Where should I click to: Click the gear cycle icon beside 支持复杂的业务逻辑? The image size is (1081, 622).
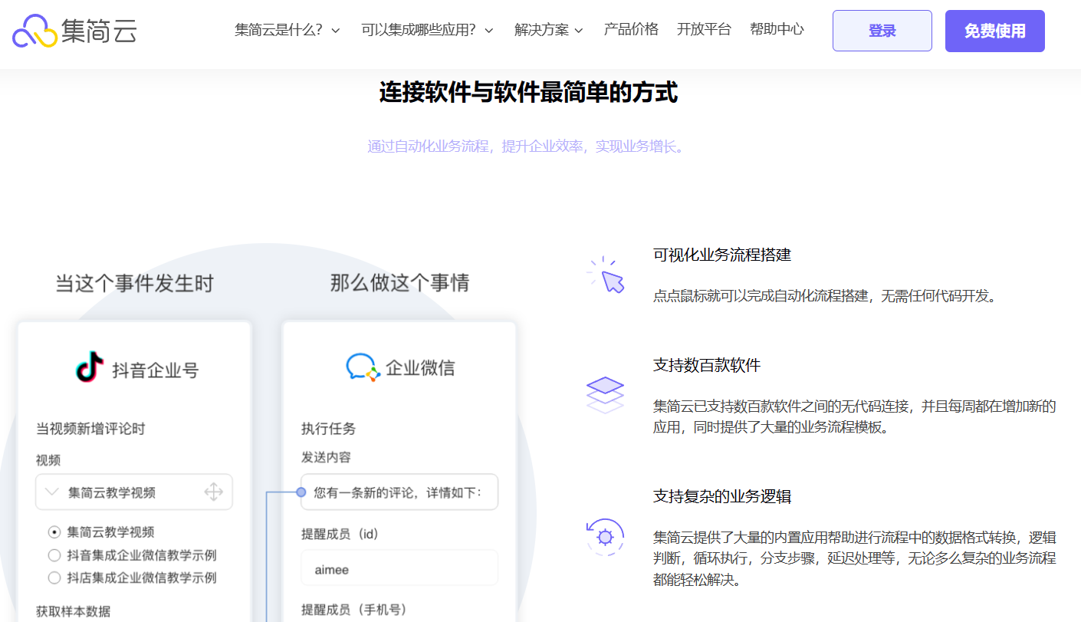pyautogui.click(x=605, y=537)
